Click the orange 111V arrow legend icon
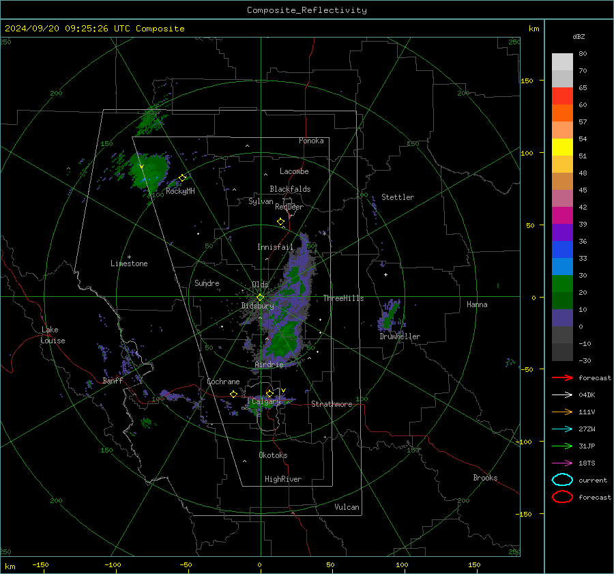Screen dimensions: 614x574 point(562,412)
